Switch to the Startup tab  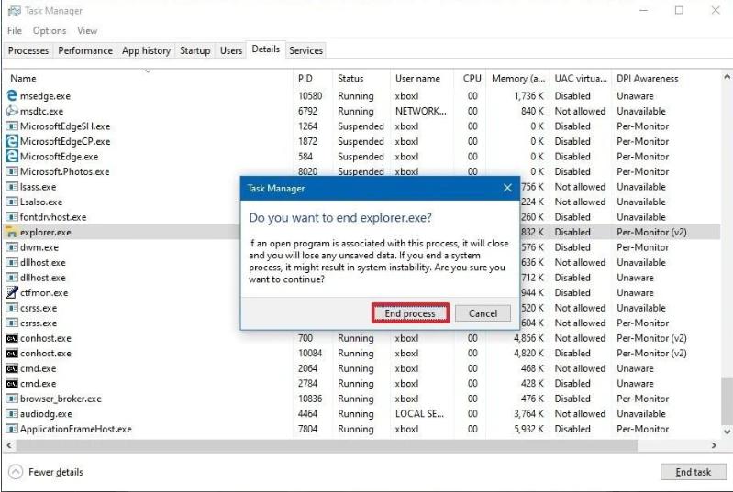(x=194, y=50)
